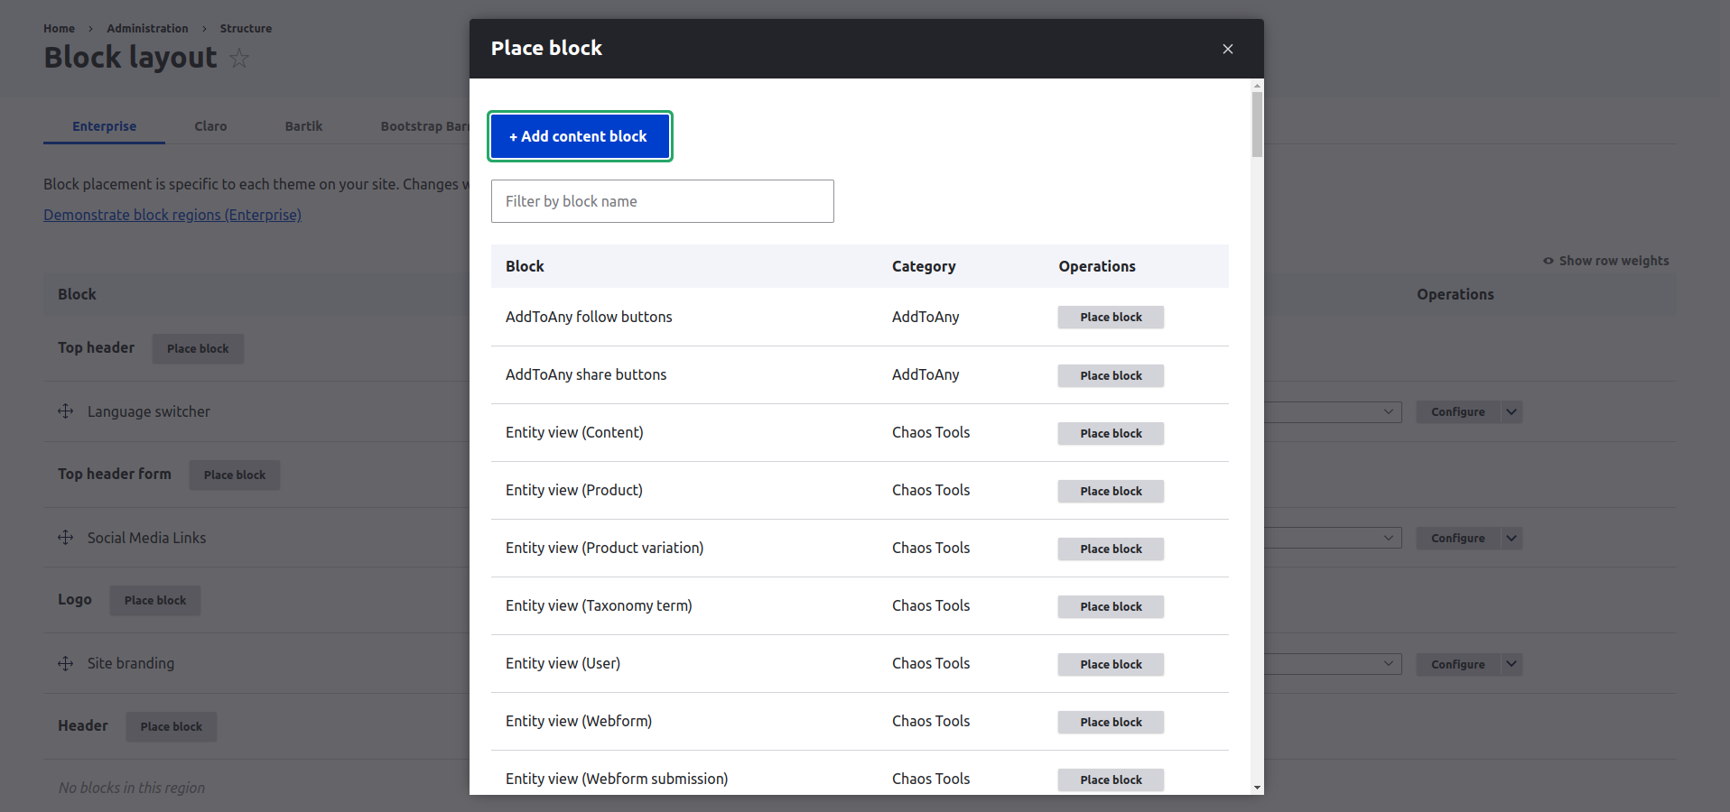Go to Administration breadcrumb link
Screen dimensions: 1730x812
(147, 29)
